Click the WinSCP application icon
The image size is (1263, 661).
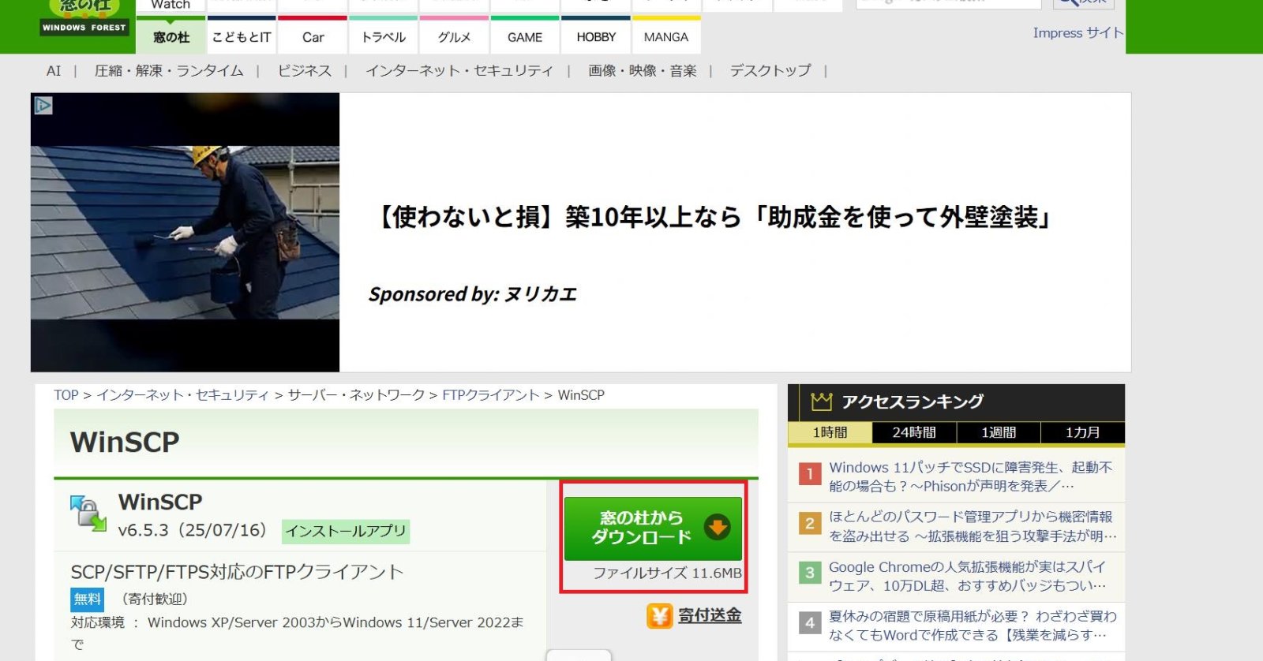(x=88, y=513)
